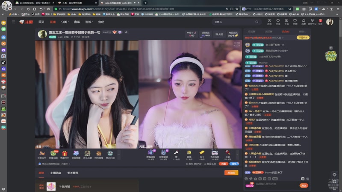Expand the 游戏 games dropdown
The height and width of the screenshot is (192, 342).
pyautogui.click(x=89, y=22)
